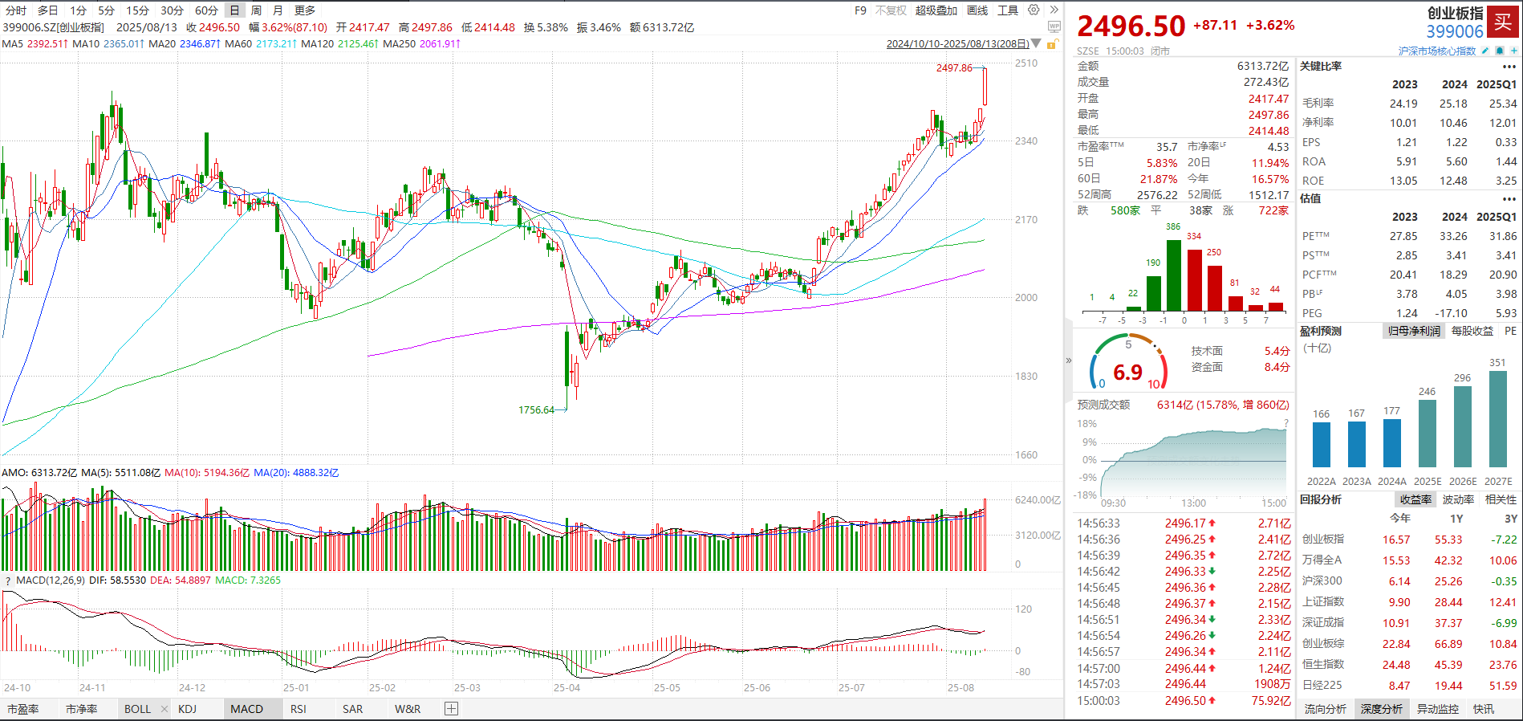Open chart settings gear icon

pyautogui.click(x=1034, y=10)
